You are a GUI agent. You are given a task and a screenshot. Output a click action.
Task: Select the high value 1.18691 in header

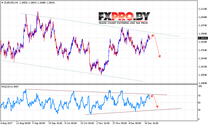[x=33, y=3]
